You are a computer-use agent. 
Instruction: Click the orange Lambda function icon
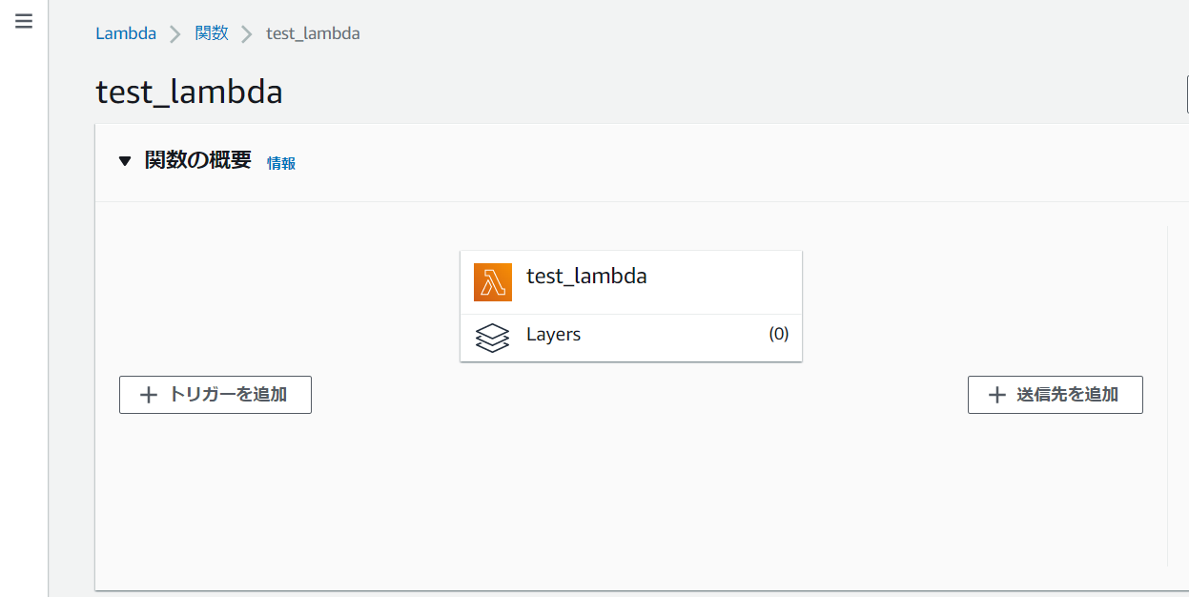click(492, 281)
